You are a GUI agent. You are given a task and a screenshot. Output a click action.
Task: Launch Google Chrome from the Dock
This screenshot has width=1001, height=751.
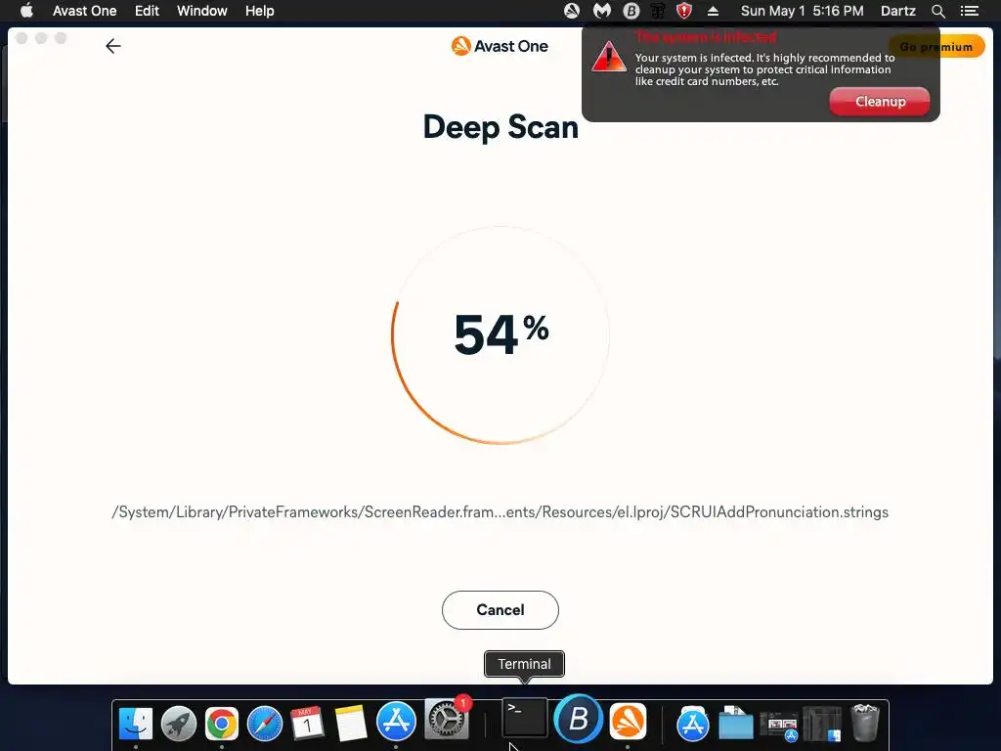[x=222, y=723]
